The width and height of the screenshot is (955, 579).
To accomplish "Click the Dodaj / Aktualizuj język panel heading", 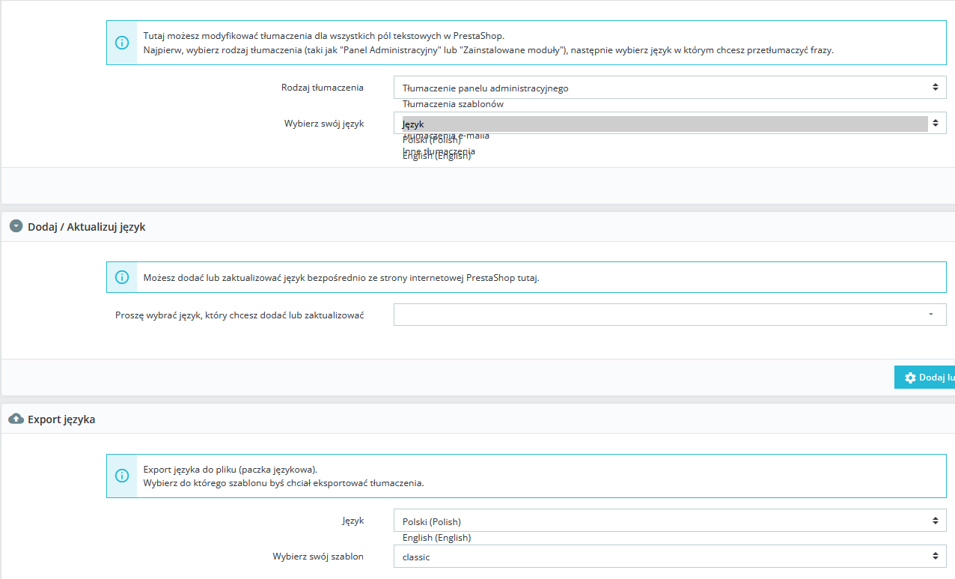I will (x=87, y=226).
